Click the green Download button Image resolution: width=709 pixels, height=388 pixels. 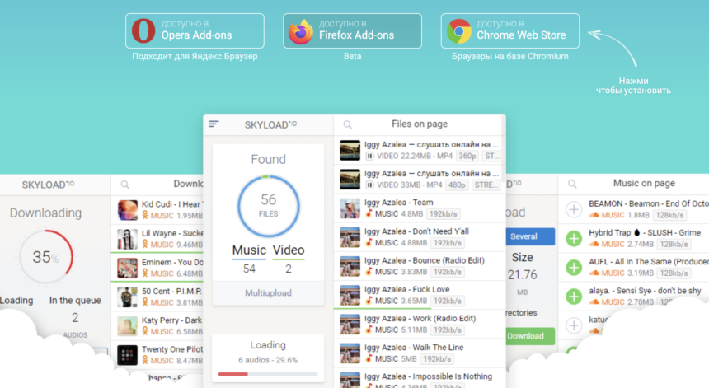pos(525,336)
